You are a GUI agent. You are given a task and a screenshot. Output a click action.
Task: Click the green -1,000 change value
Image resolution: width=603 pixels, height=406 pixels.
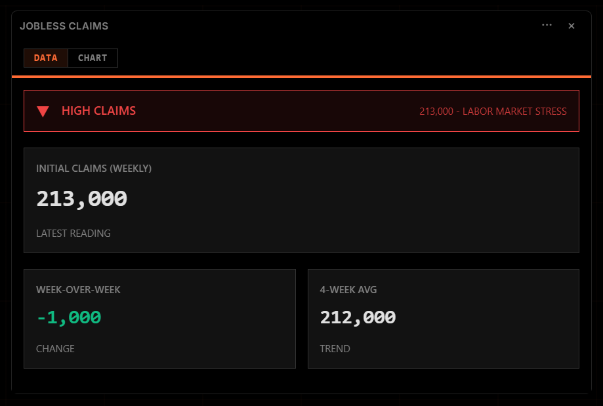pos(69,317)
